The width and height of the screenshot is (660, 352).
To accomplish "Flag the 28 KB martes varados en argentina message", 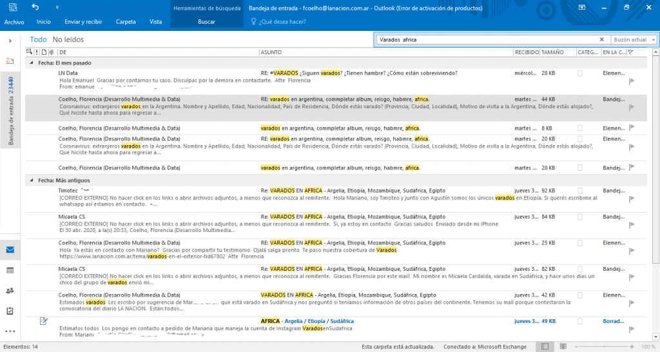I will pos(632,167).
